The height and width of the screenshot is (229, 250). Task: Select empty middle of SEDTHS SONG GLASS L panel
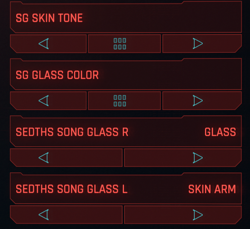click(157, 189)
